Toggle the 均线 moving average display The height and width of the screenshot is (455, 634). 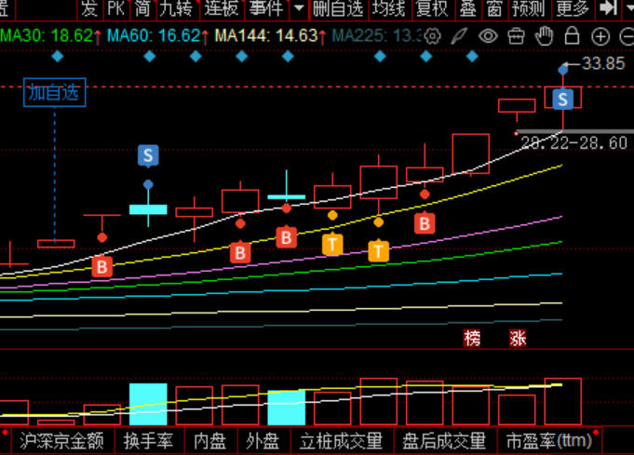click(x=388, y=9)
